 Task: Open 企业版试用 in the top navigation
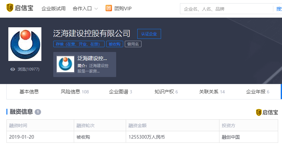[53, 9]
